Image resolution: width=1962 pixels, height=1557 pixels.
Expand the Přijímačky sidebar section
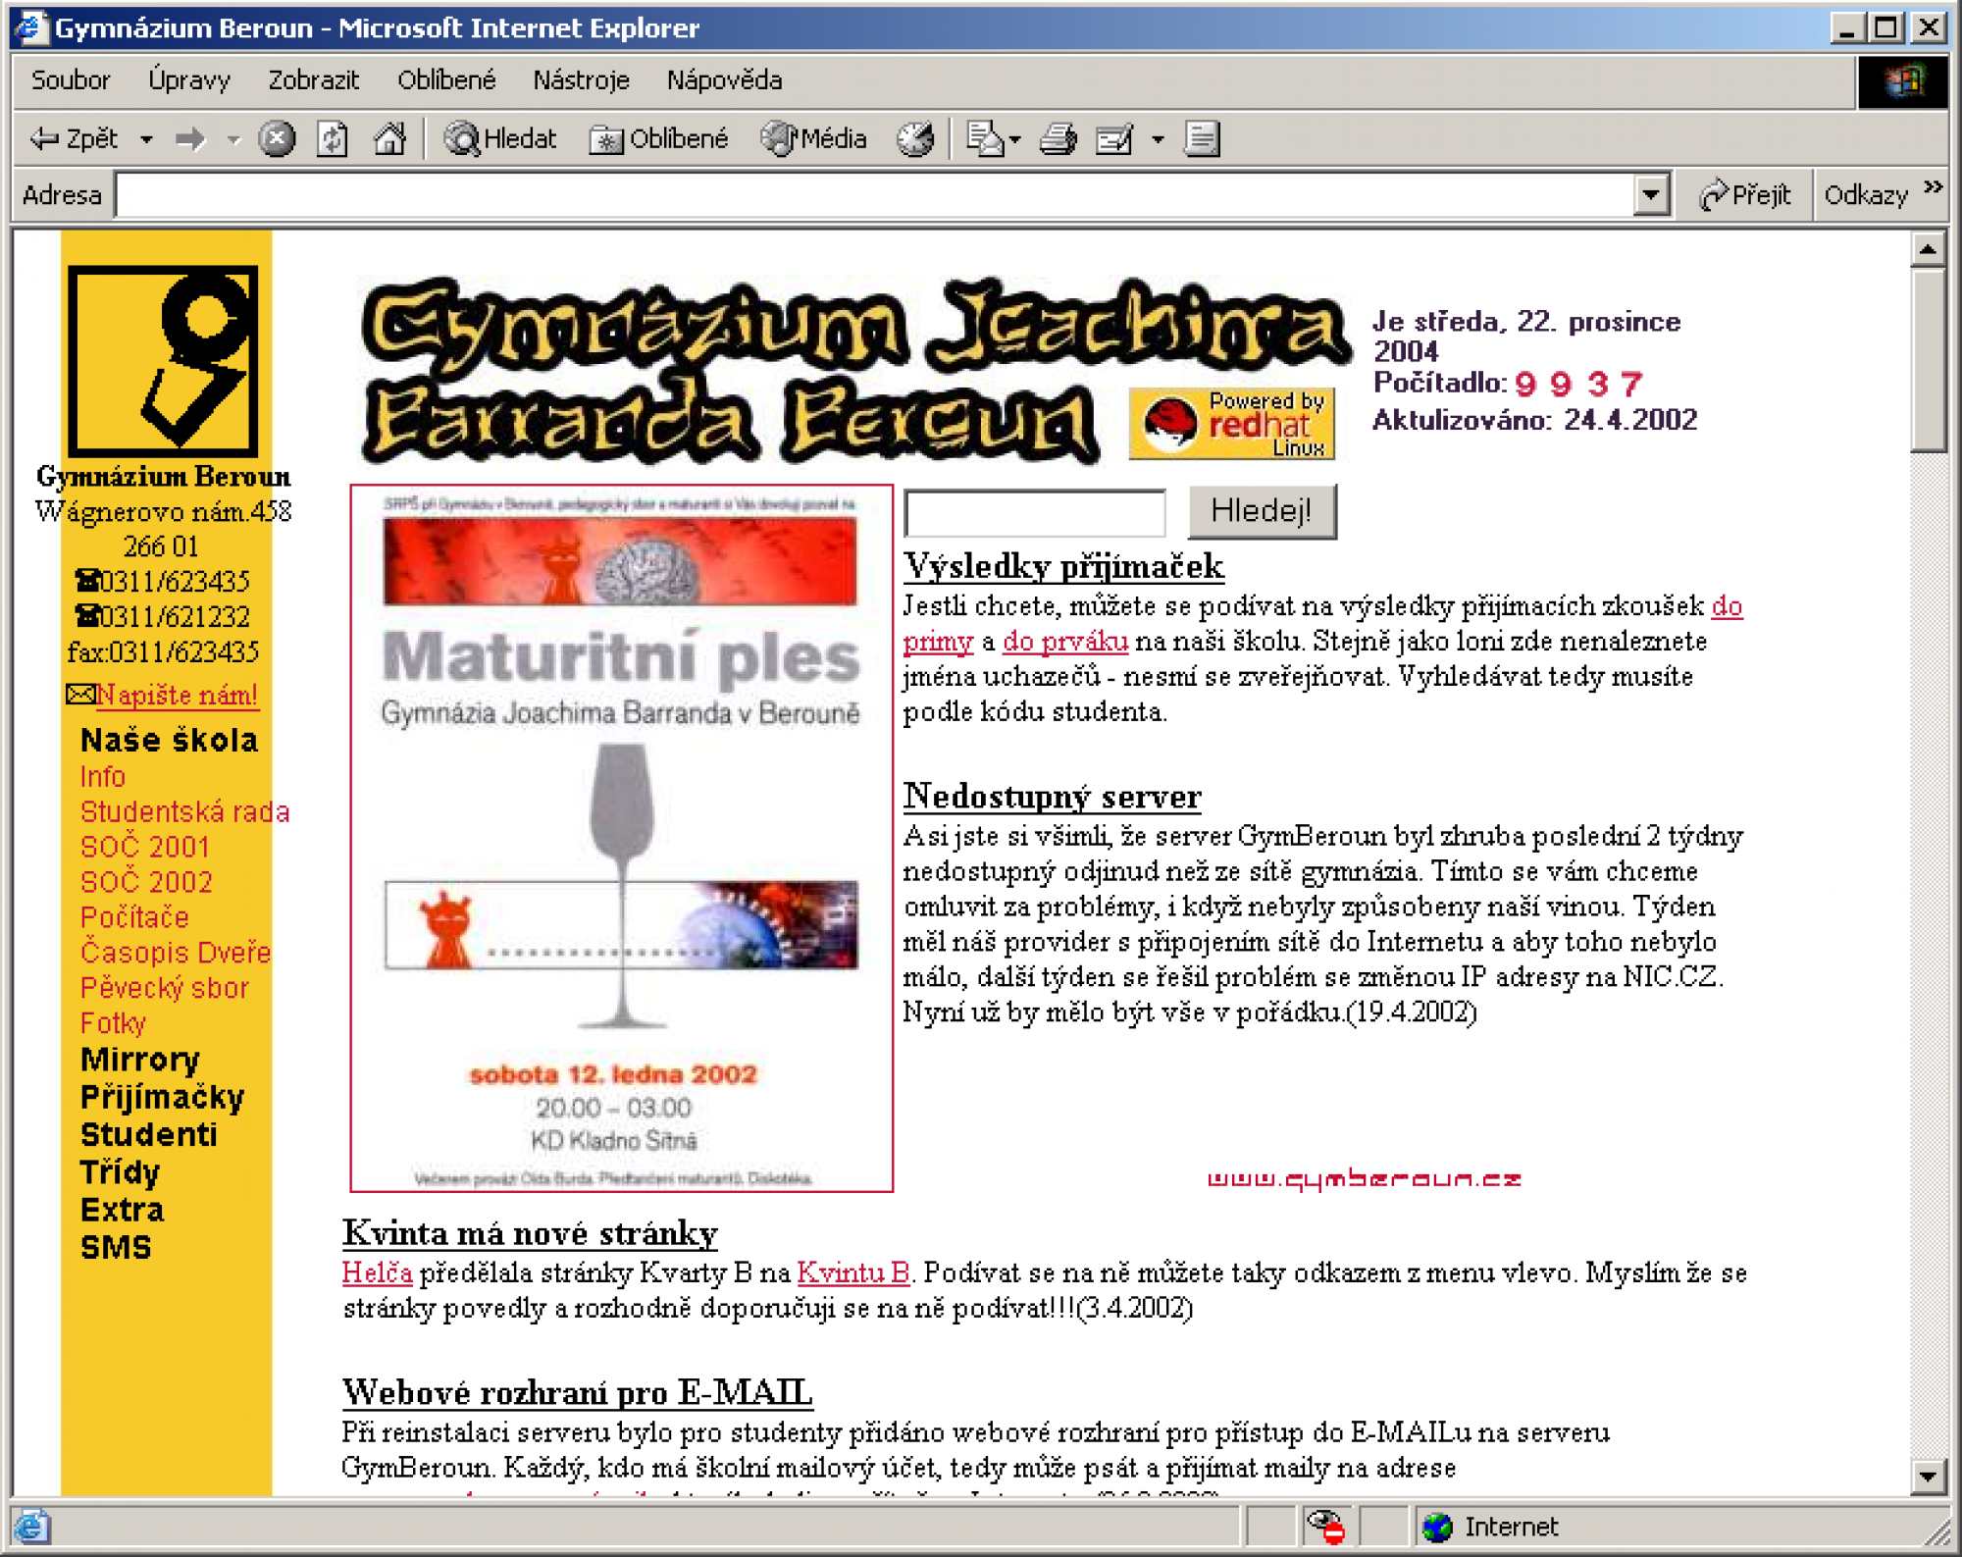pos(162,1097)
